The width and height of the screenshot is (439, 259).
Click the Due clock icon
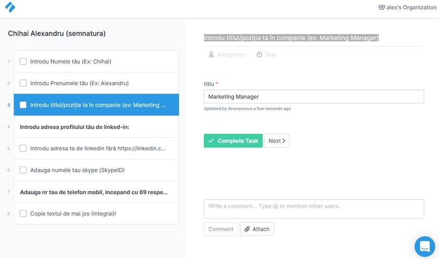pos(259,54)
